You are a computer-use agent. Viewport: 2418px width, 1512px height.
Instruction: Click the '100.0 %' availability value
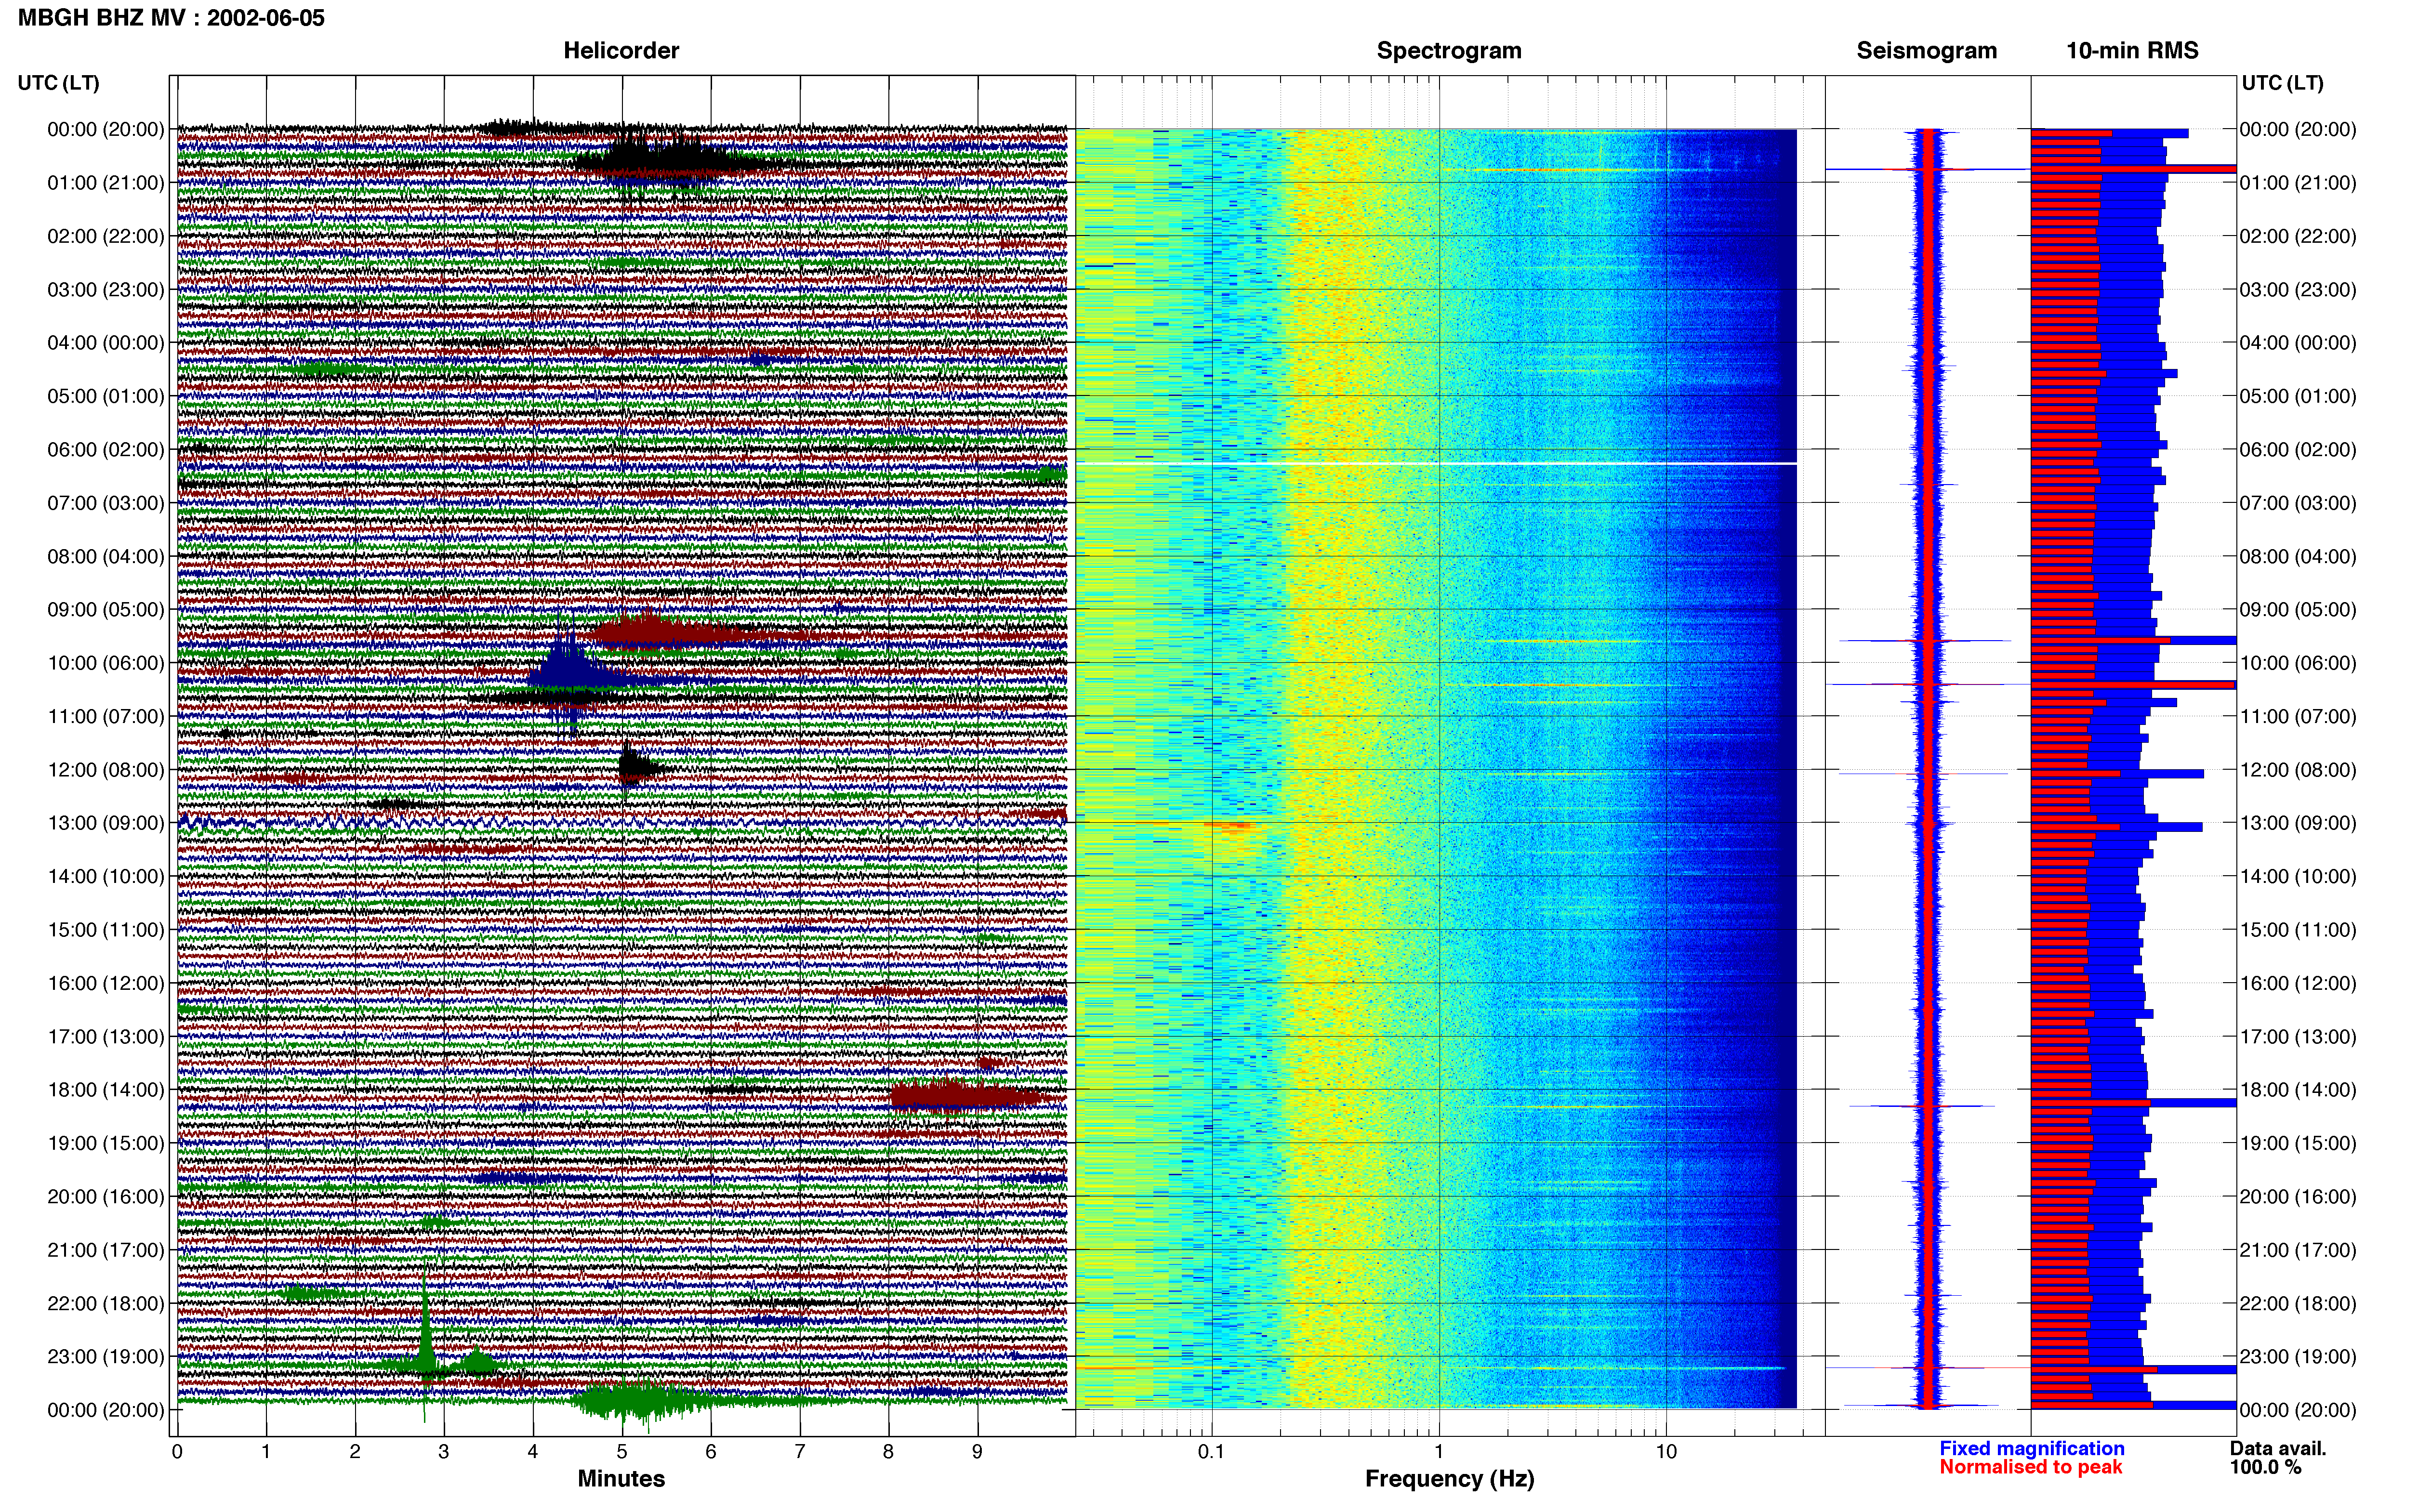pos(2265,1467)
